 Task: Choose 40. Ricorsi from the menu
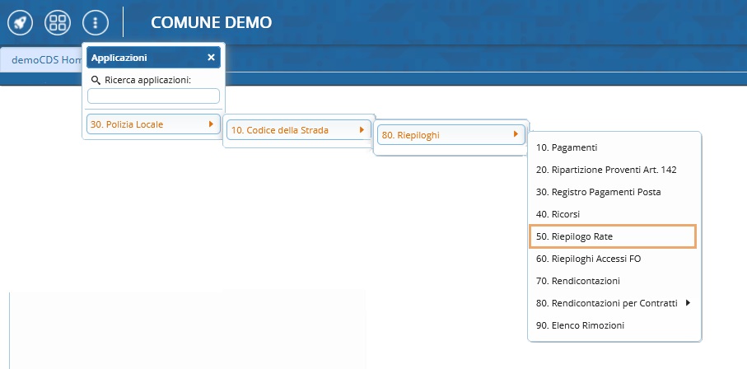click(x=558, y=214)
